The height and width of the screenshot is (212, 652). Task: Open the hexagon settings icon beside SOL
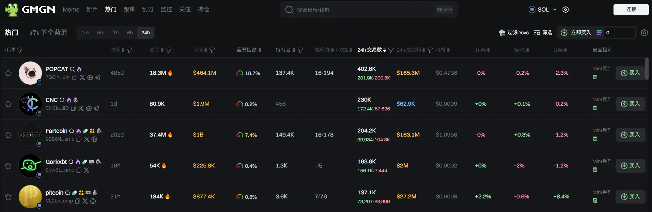click(565, 10)
